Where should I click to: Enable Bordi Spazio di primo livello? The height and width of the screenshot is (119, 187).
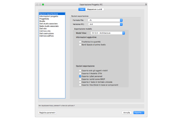[80, 45]
